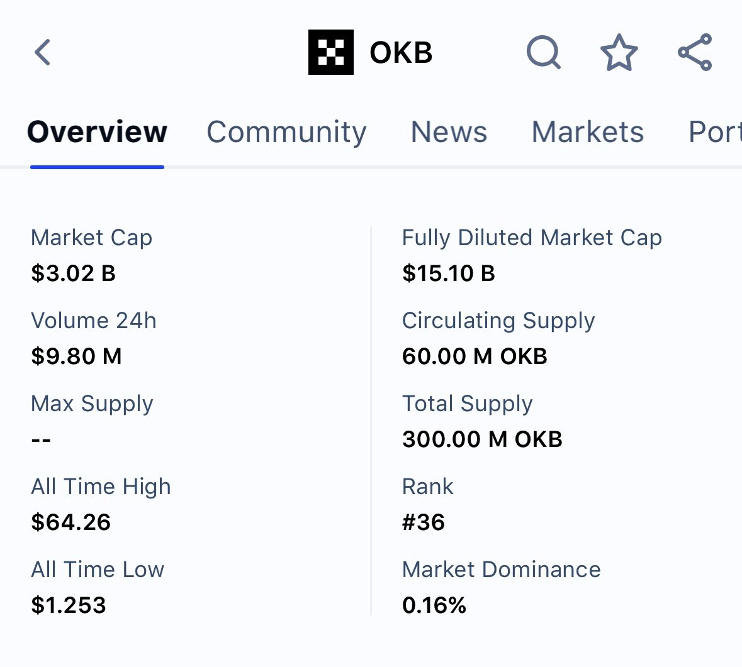Click the Fully Diluted Market Cap figure

[448, 273]
